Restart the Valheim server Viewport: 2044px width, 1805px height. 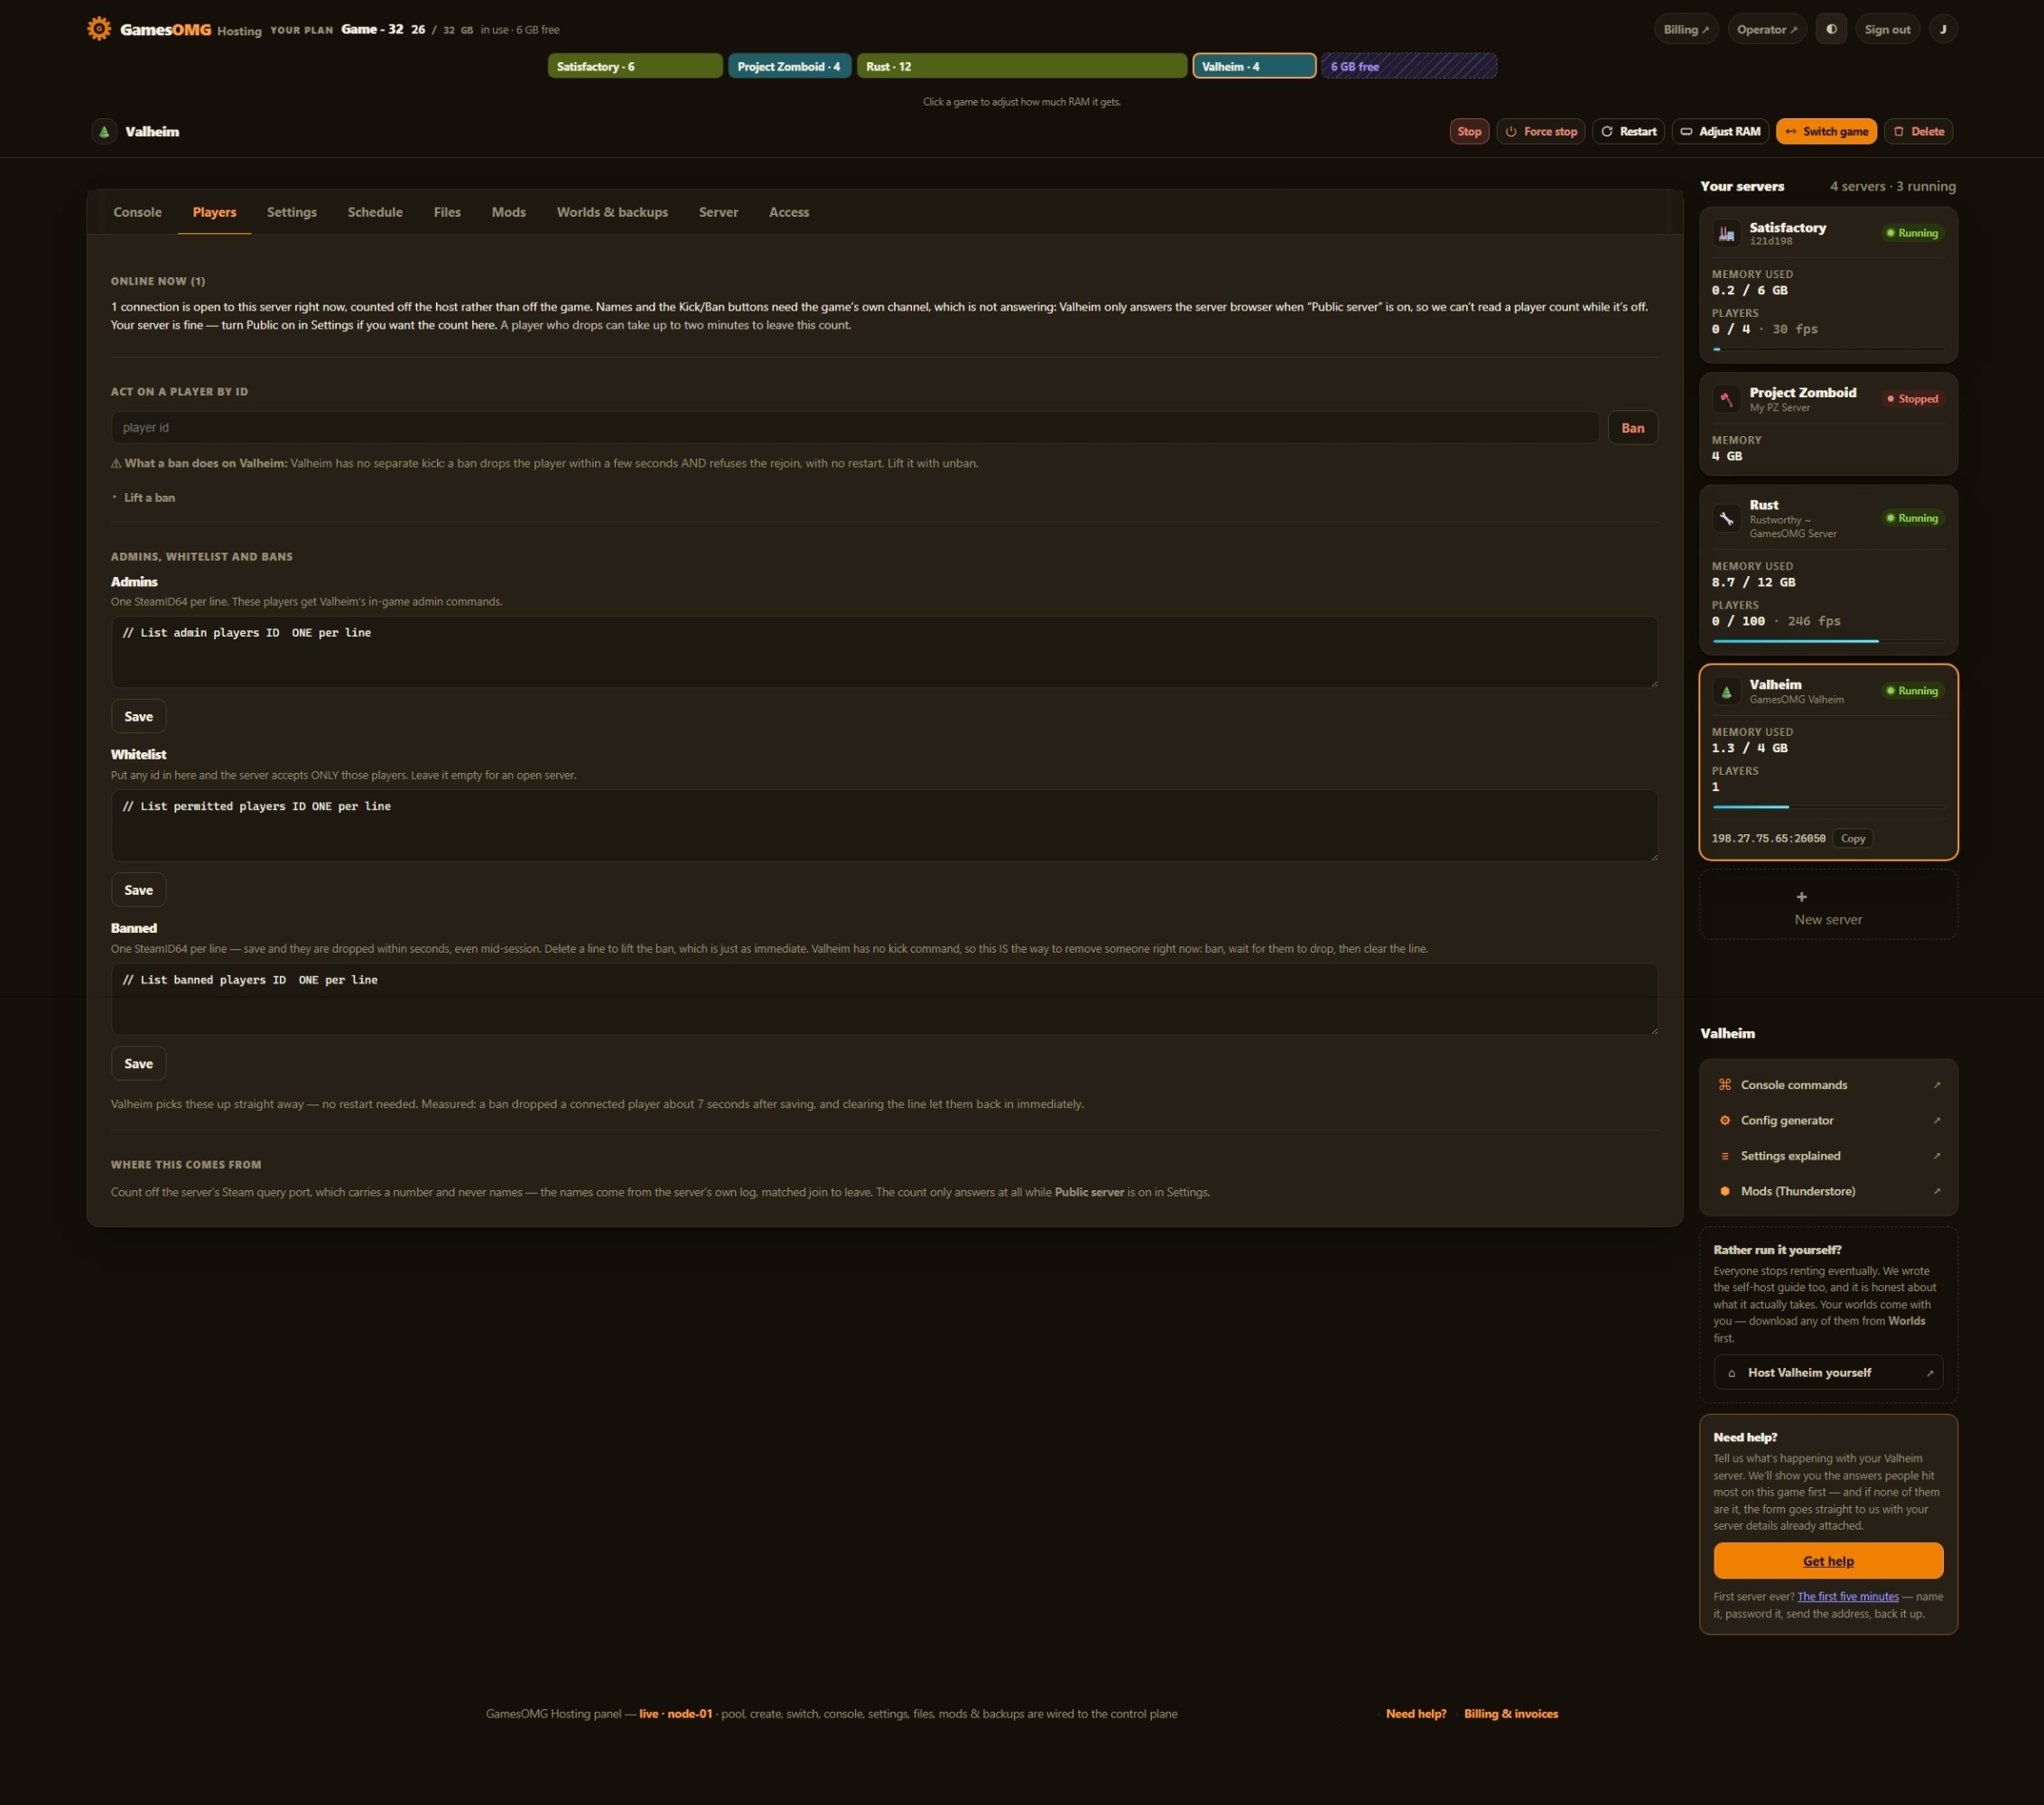[1628, 132]
